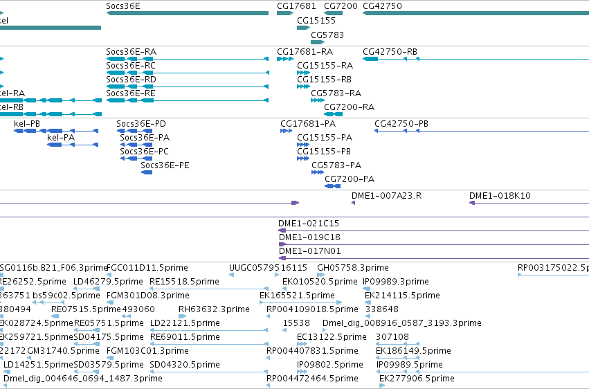Select protein Socs36E-PC
Viewport: 589px width, 389px height.
136,159
